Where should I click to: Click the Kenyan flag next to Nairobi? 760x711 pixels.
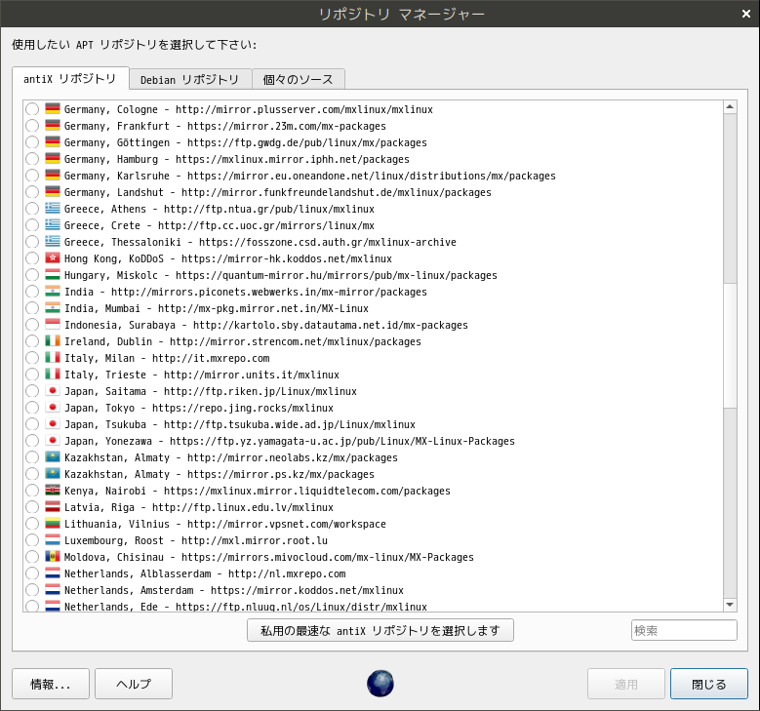[53, 490]
